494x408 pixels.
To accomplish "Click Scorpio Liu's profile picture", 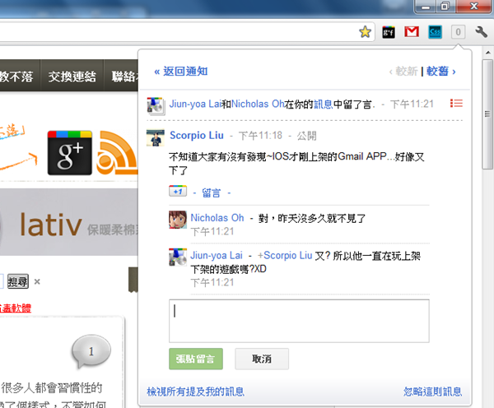I will click(156, 138).
